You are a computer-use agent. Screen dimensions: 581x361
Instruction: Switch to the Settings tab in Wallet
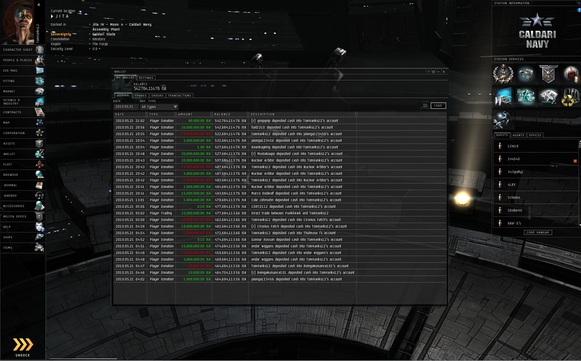pyautogui.click(x=146, y=78)
